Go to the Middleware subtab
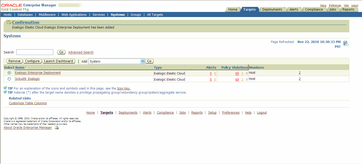Screen dimensions: 362x164 pos(47,15)
